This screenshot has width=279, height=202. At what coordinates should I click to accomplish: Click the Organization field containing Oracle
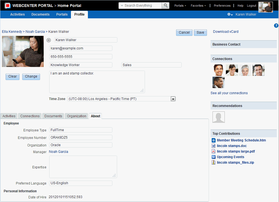(x=81, y=145)
